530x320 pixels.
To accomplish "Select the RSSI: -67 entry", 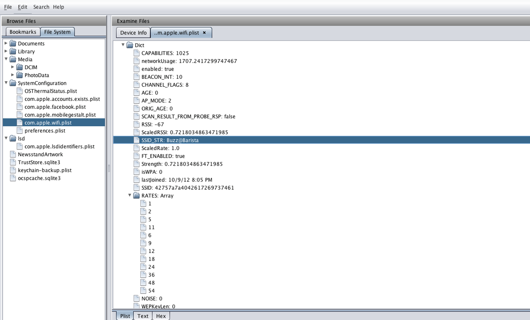I will coord(152,124).
